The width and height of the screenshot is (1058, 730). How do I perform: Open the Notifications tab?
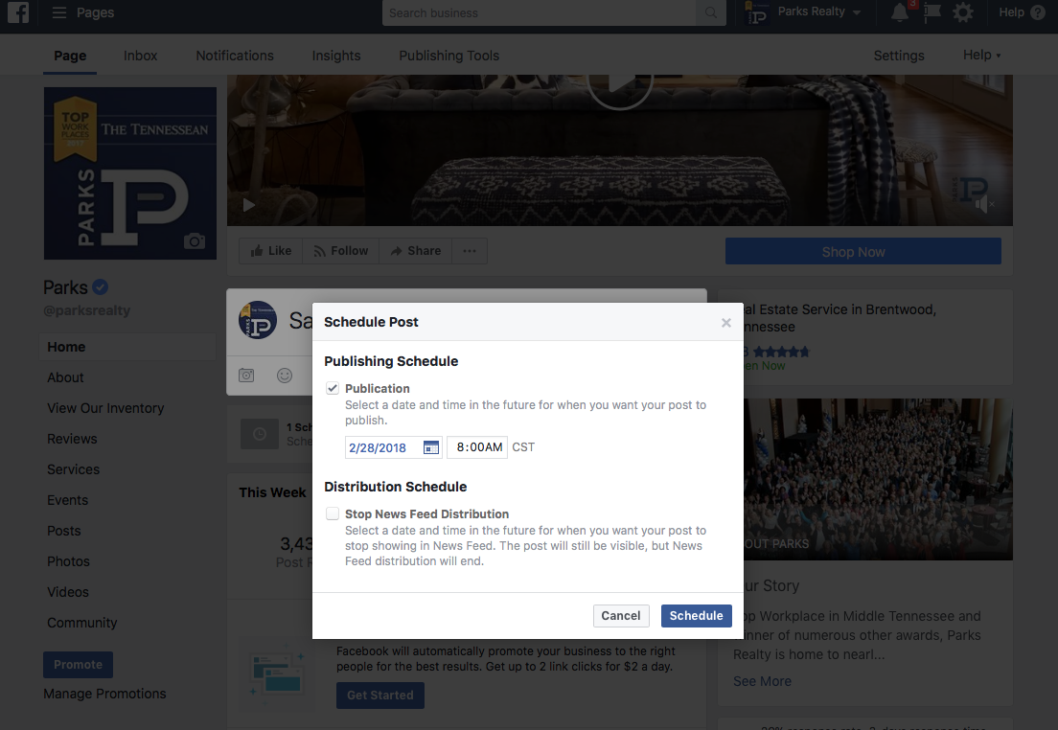coord(235,56)
